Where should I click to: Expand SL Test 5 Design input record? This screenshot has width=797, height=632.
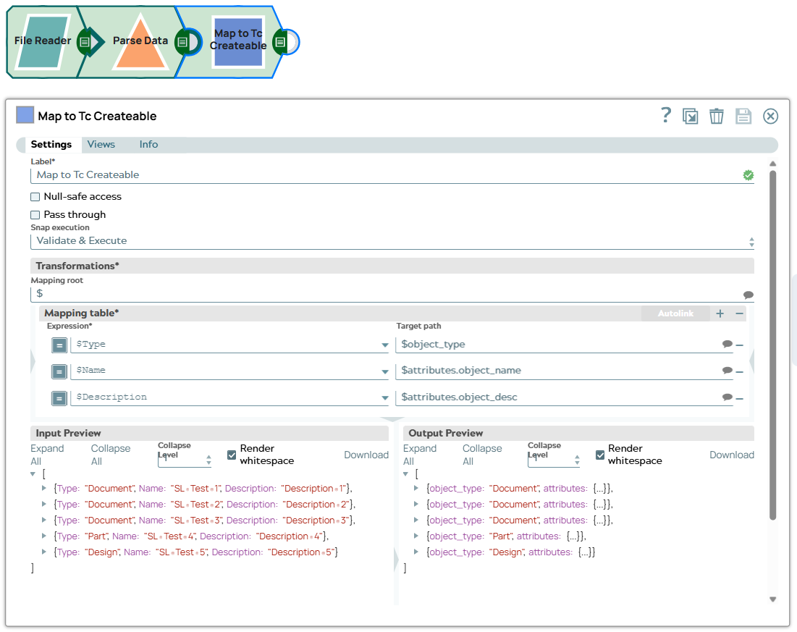(43, 552)
